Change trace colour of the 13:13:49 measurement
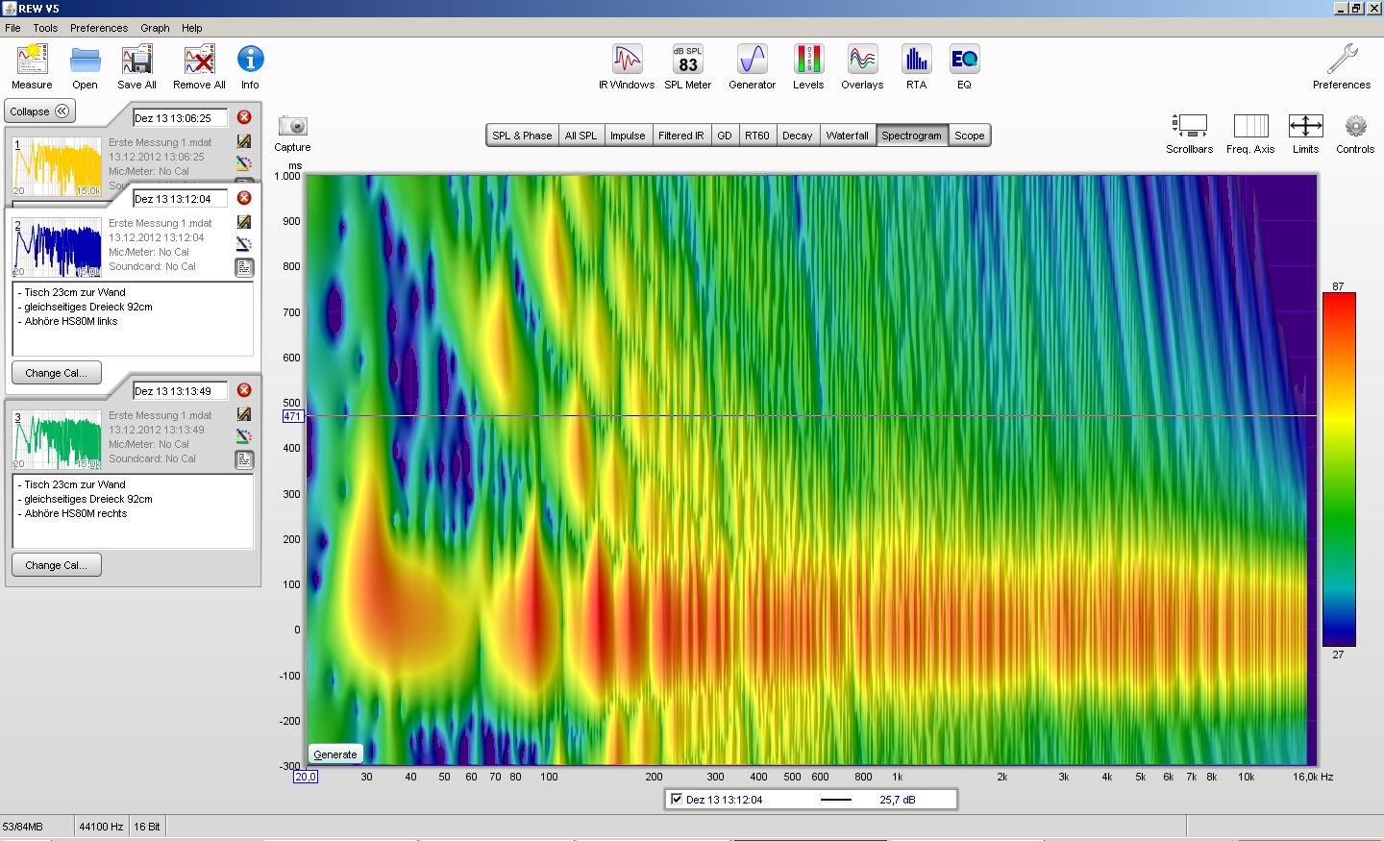The image size is (1384, 841). [244, 436]
